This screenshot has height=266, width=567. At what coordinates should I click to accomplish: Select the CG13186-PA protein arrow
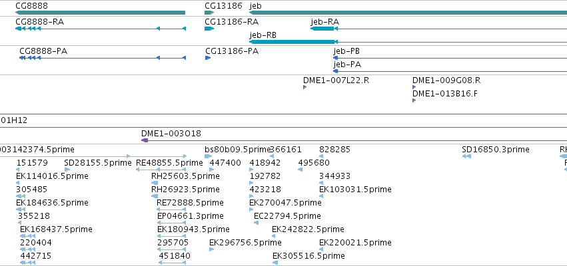click(208, 58)
